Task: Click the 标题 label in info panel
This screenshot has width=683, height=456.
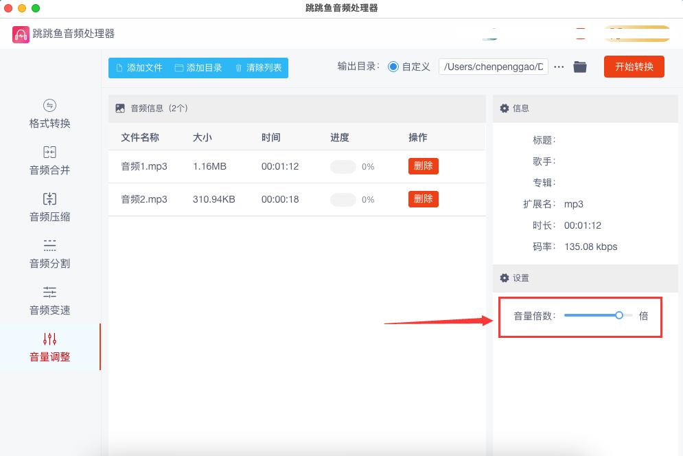Action: point(544,139)
